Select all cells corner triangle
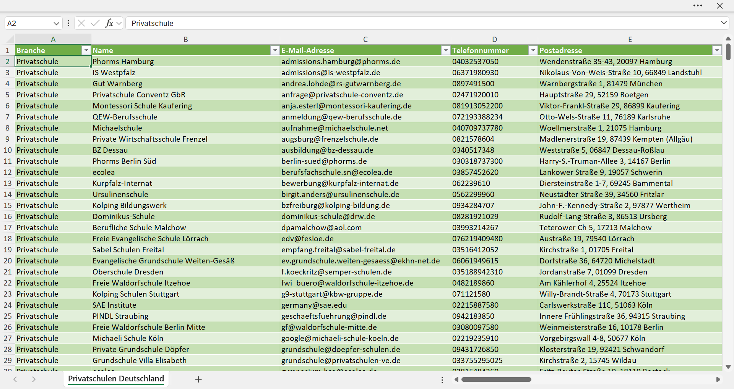 pos(10,39)
